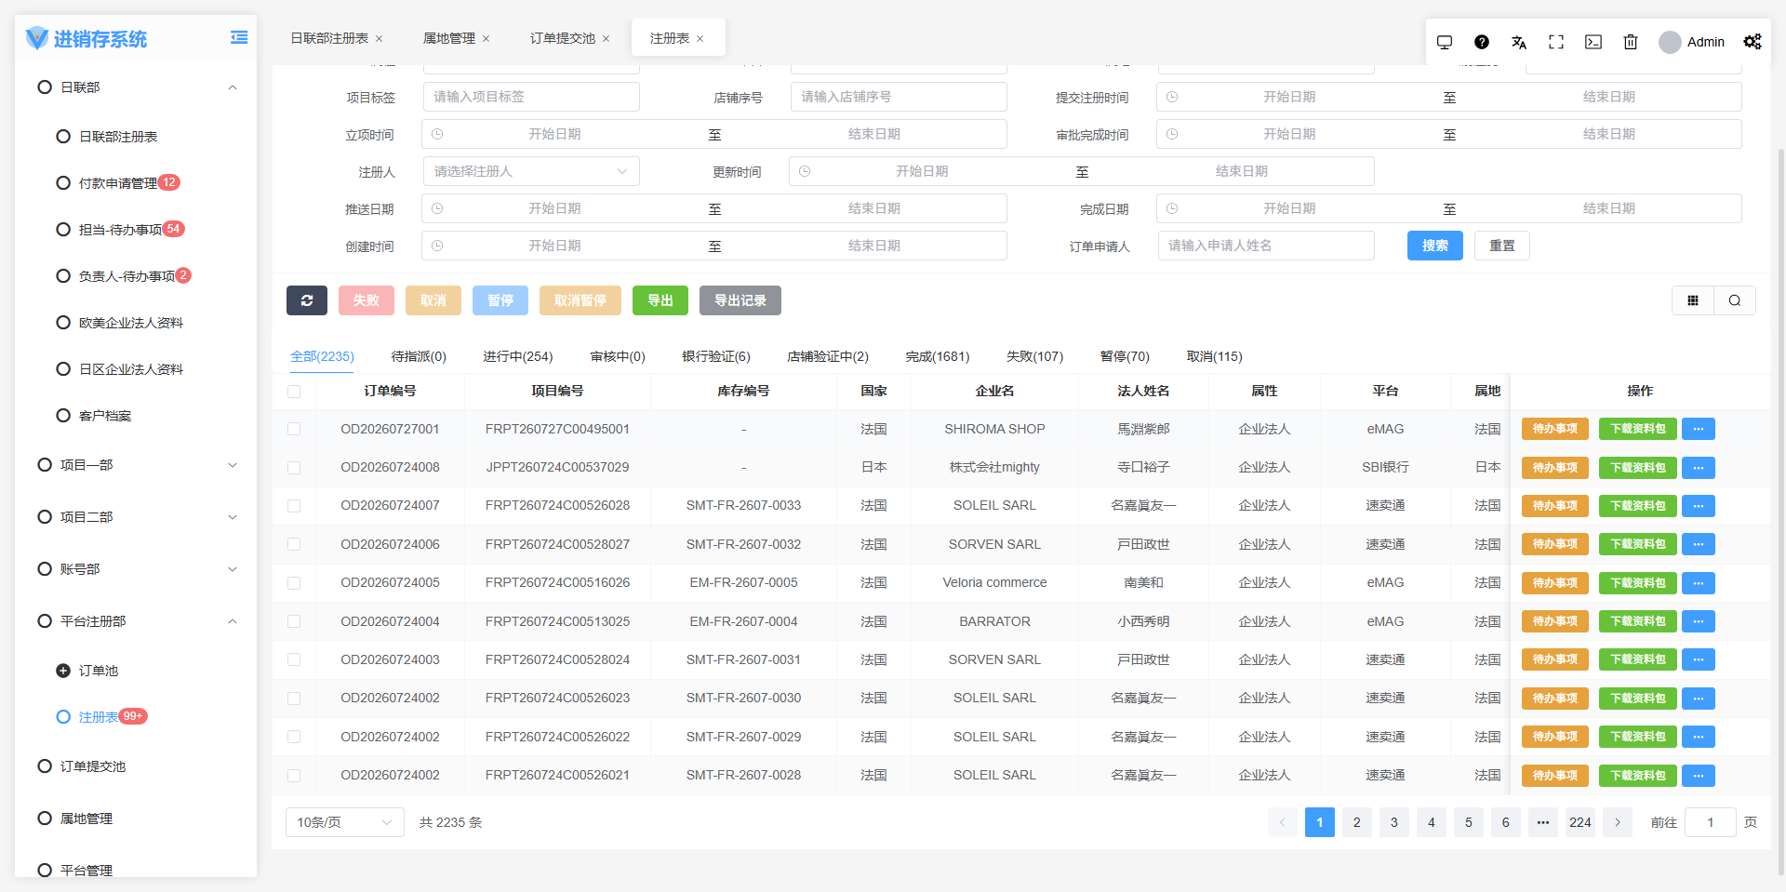The image size is (1786, 892).
Task: Check the row for order OD20260724008
Action: click(x=294, y=468)
